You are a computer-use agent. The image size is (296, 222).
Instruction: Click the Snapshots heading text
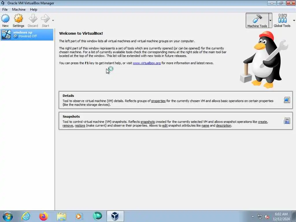pos(71,116)
